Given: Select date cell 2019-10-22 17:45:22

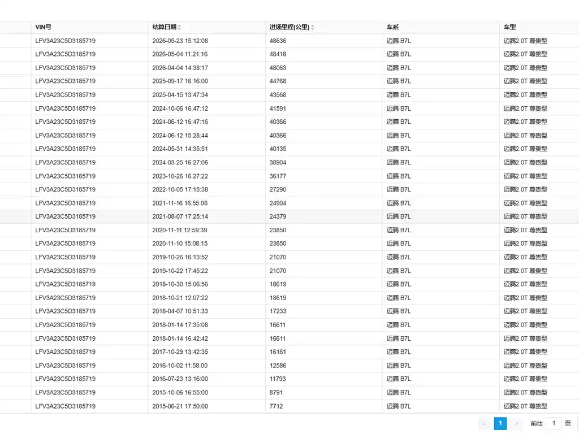Looking at the screenshot, I should point(180,271).
